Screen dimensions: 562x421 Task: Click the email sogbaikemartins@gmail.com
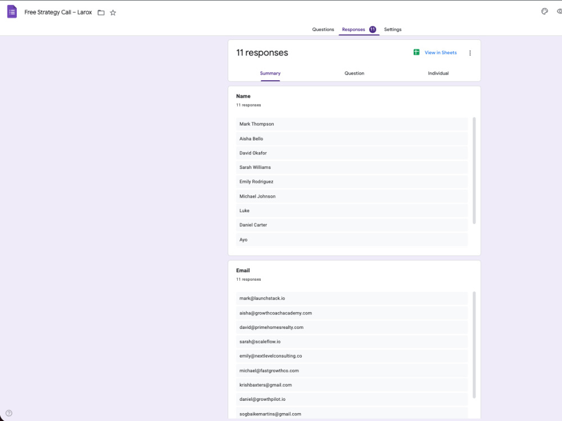click(x=270, y=414)
